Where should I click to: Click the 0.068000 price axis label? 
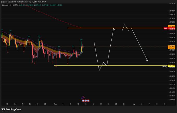coord(172,63)
